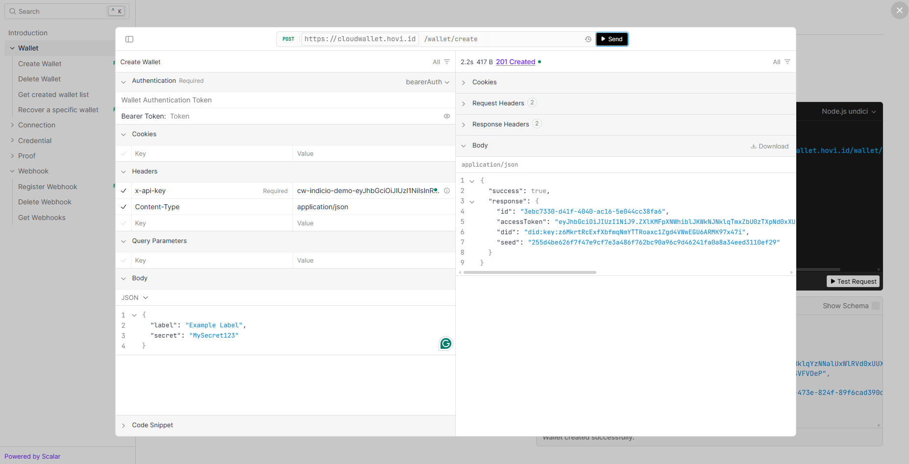Expand the Code Snippet section
The height and width of the screenshot is (464, 909).
click(152, 425)
